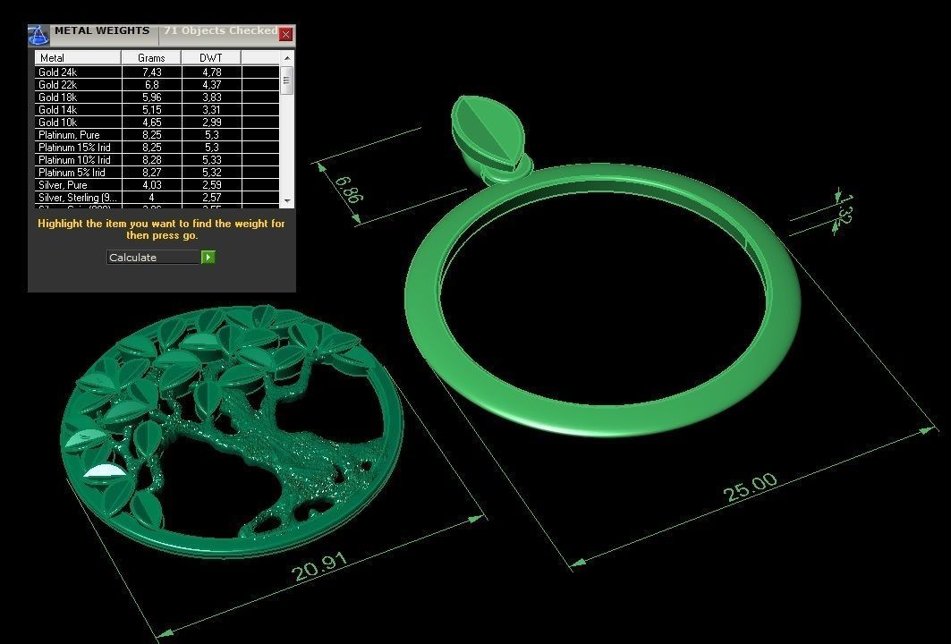Select the Gold 24k row
This screenshot has width=951, height=644.
coord(78,72)
